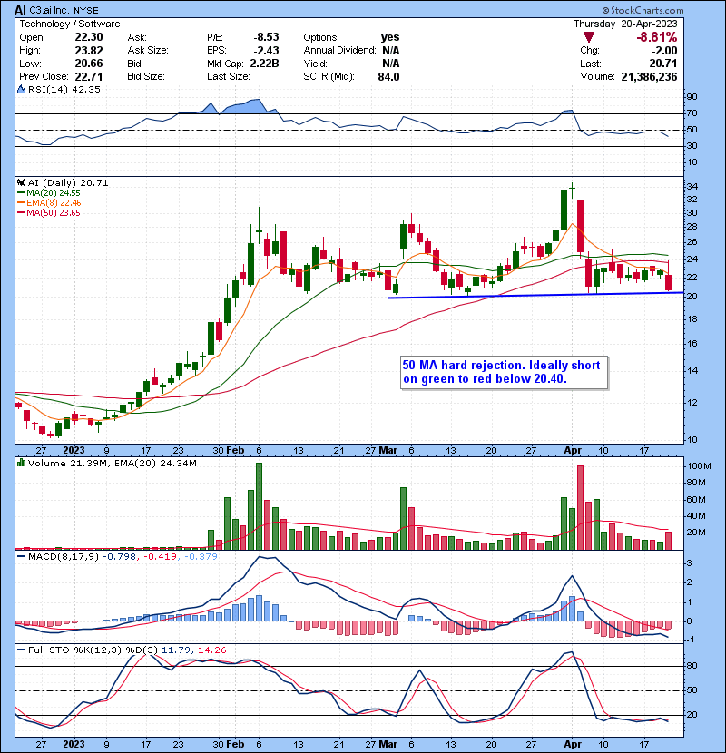Click the MACD signal value -0.419
This screenshot has height=753, width=726.
pyautogui.click(x=161, y=557)
